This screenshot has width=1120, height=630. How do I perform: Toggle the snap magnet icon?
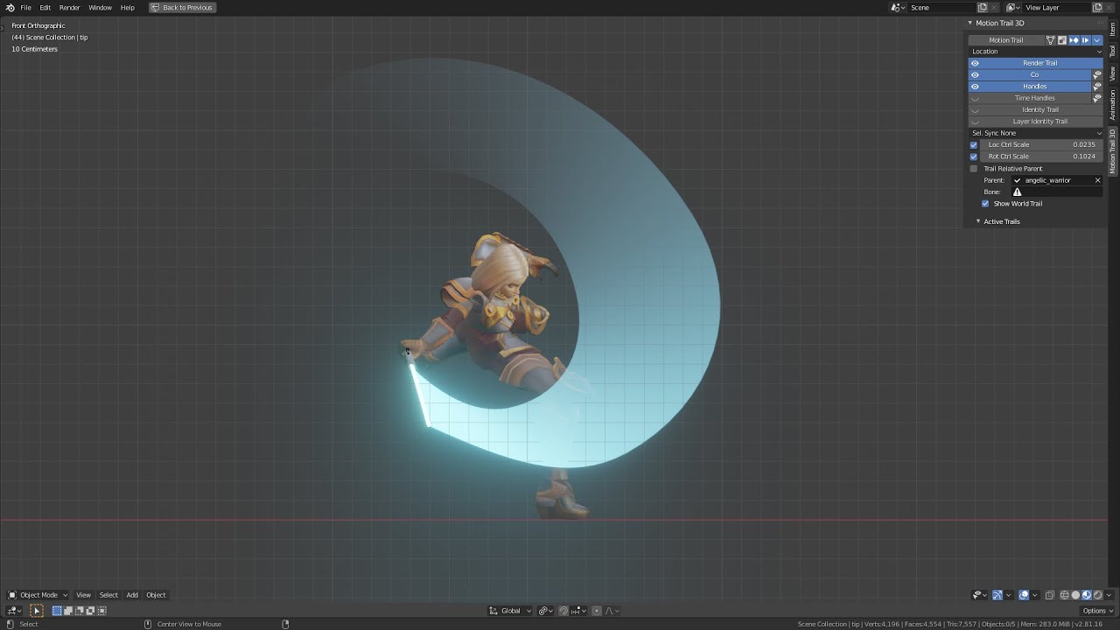tap(564, 611)
